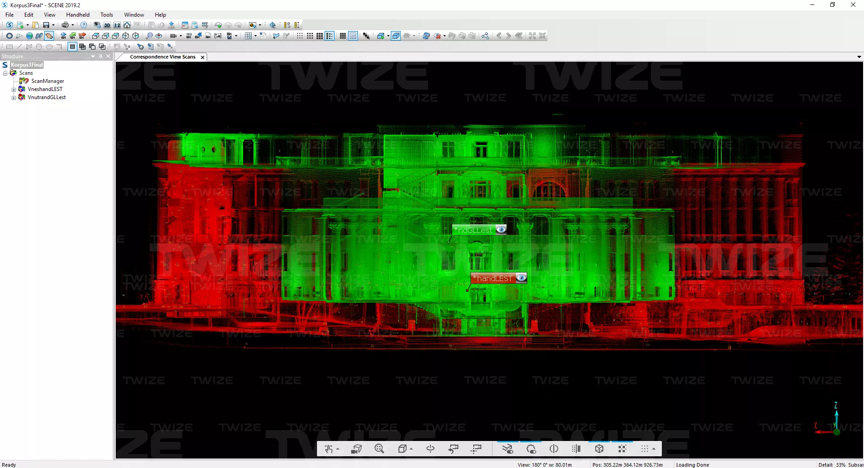The image size is (864, 468).
Task: Select ScanManager in the structure tree
Action: point(47,81)
